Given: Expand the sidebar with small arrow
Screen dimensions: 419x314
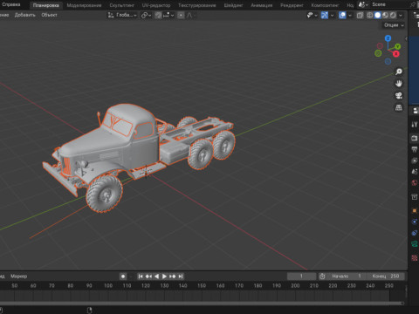Looking at the screenshot, I should 406,38.
